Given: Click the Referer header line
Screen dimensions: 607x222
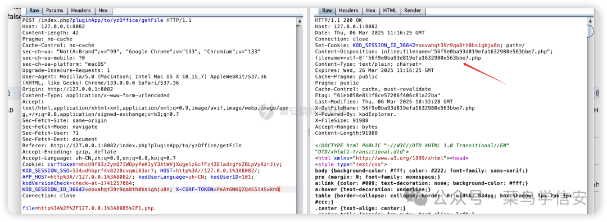Looking at the screenshot, I should tap(132, 146).
